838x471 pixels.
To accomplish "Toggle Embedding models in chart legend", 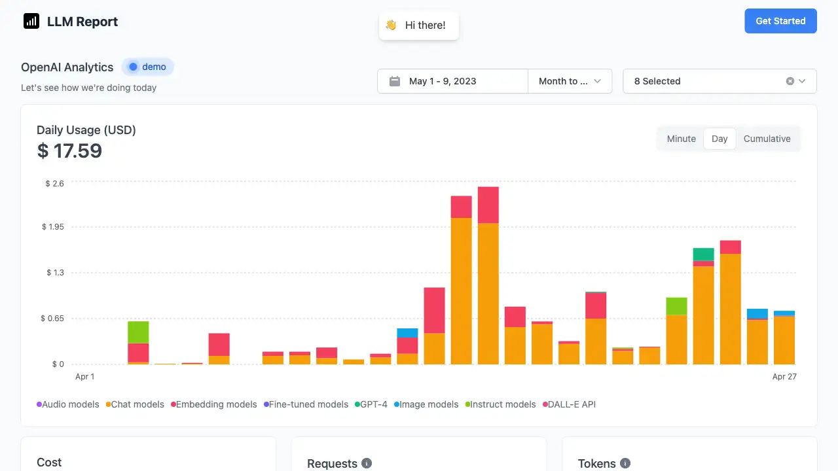I will point(216,405).
